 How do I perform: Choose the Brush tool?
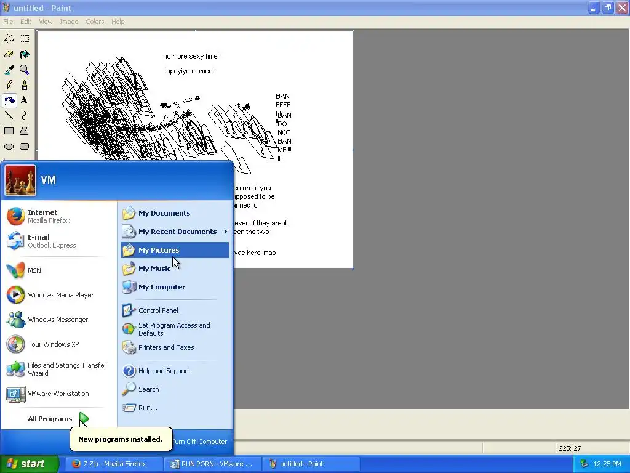(x=25, y=85)
